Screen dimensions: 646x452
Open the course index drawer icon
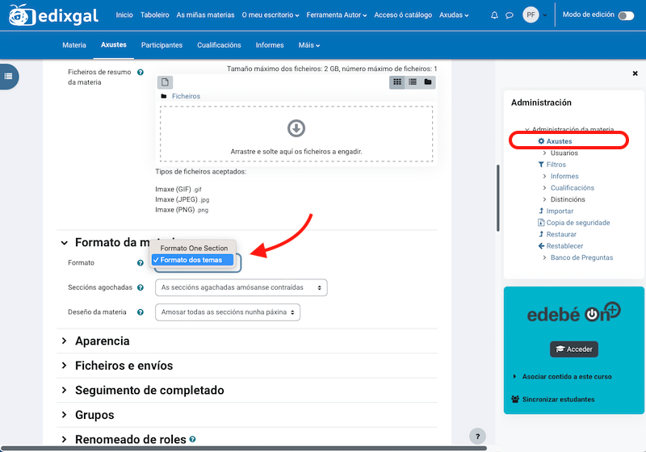pyautogui.click(x=8, y=76)
